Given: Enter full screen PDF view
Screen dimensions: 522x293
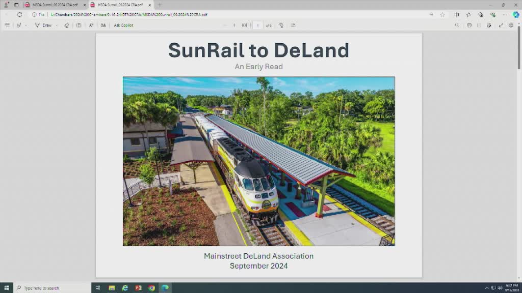Looking at the screenshot, I should pyautogui.click(x=501, y=25).
